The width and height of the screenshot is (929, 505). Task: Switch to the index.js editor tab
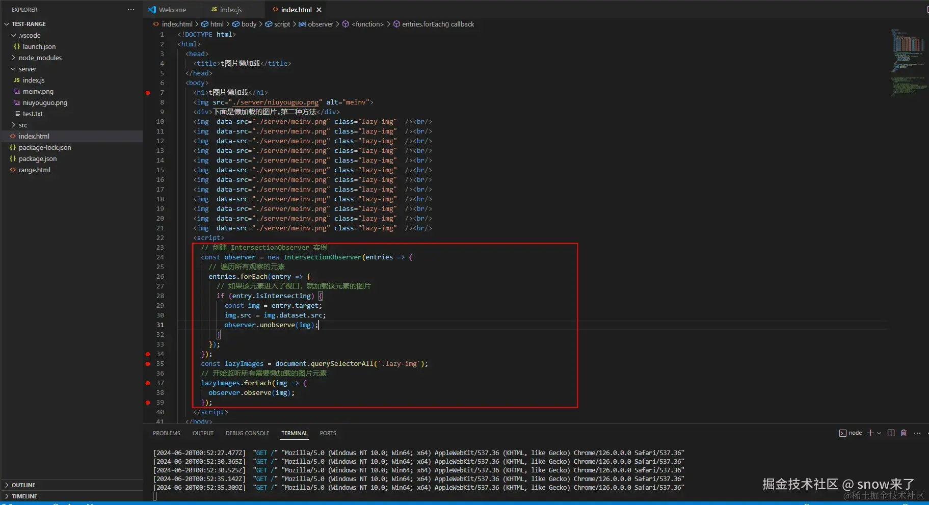[x=230, y=10]
